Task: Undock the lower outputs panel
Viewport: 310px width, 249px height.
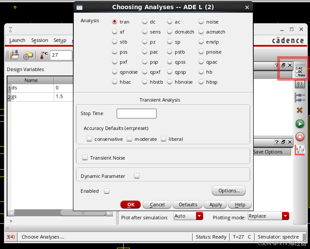Action: pyautogui.click(x=283, y=142)
